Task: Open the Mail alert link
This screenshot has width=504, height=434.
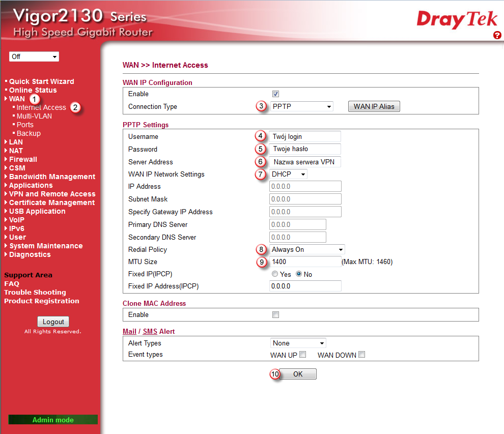Action: coord(129,332)
